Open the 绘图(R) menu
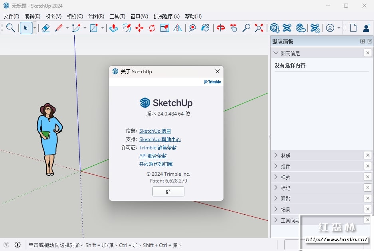Image resolution: width=374 pixels, height=251 pixels. click(x=96, y=16)
